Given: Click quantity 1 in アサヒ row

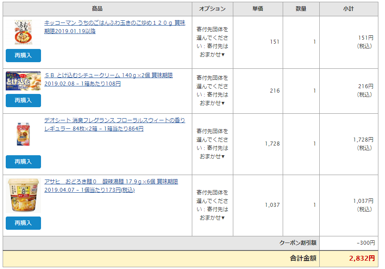Looking at the screenshot, I should pyautogui.click(x=314, y=205).
